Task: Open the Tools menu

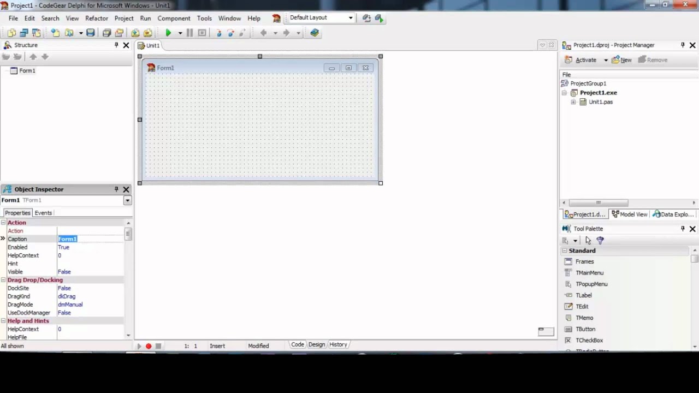Action: point(204,18)
